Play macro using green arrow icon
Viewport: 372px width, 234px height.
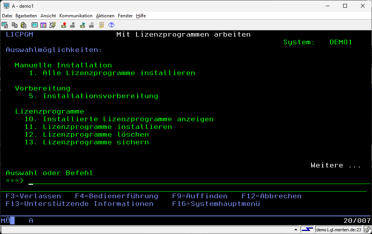tap(82, 25)
